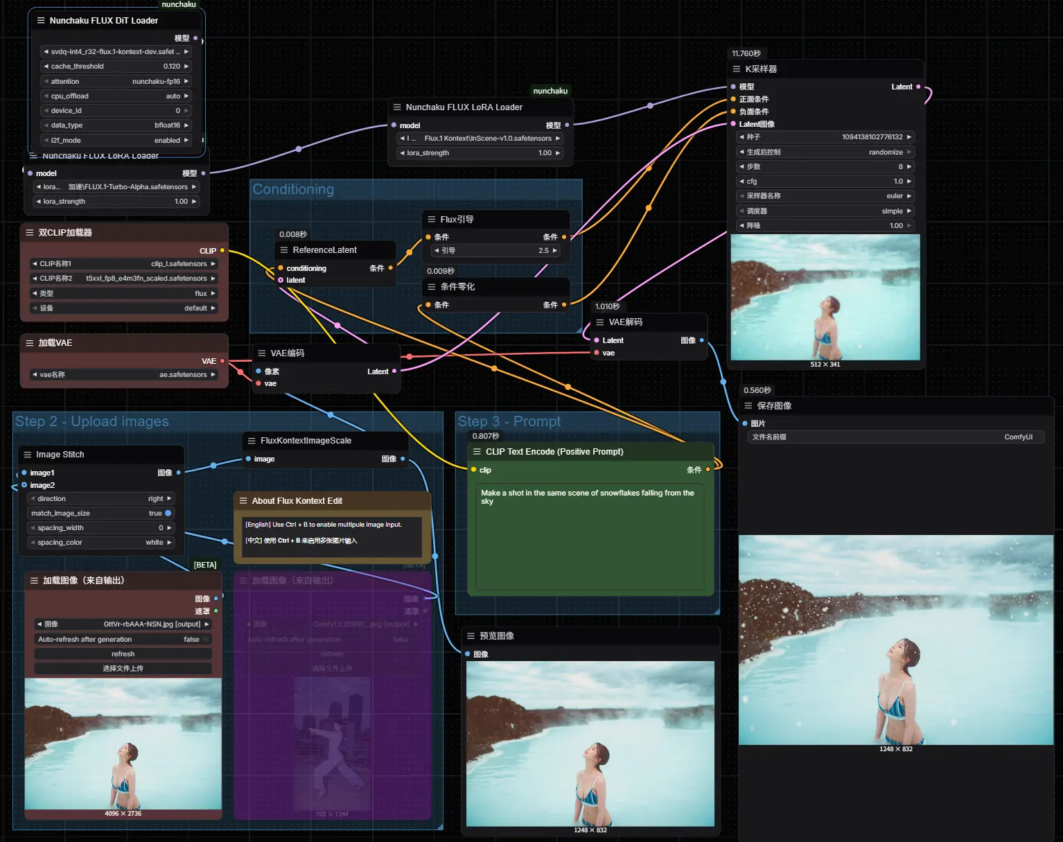Click the positive prompt text field
1063x842 pixels.
[590, 535]
